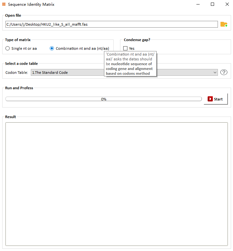Click the codon table help question mark

[224, 72]
